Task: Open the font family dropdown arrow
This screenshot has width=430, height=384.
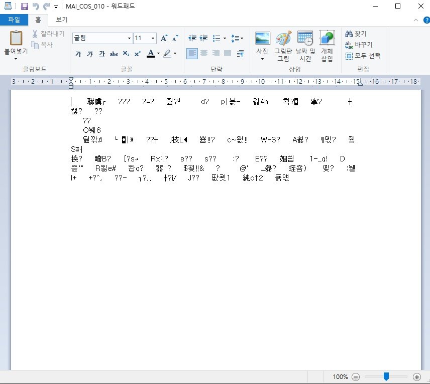Action: point(129,38)
